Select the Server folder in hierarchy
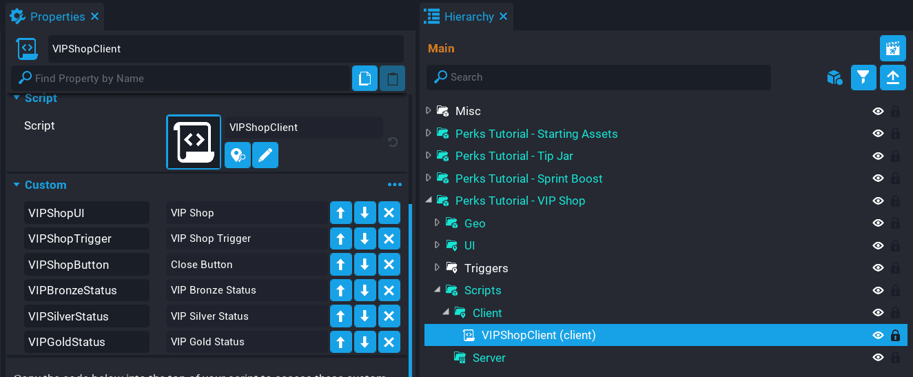Screen dimensions: 913x377 (x=489, y=358)
